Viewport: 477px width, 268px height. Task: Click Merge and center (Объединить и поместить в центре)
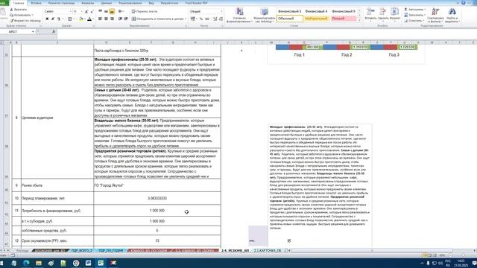pyautogui.click(x=157, y=19)
